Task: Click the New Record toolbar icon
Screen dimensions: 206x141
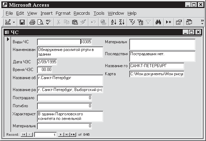Action: pos(169,22)
